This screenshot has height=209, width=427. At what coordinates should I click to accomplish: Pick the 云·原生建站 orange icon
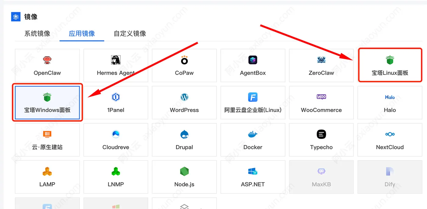47,134
